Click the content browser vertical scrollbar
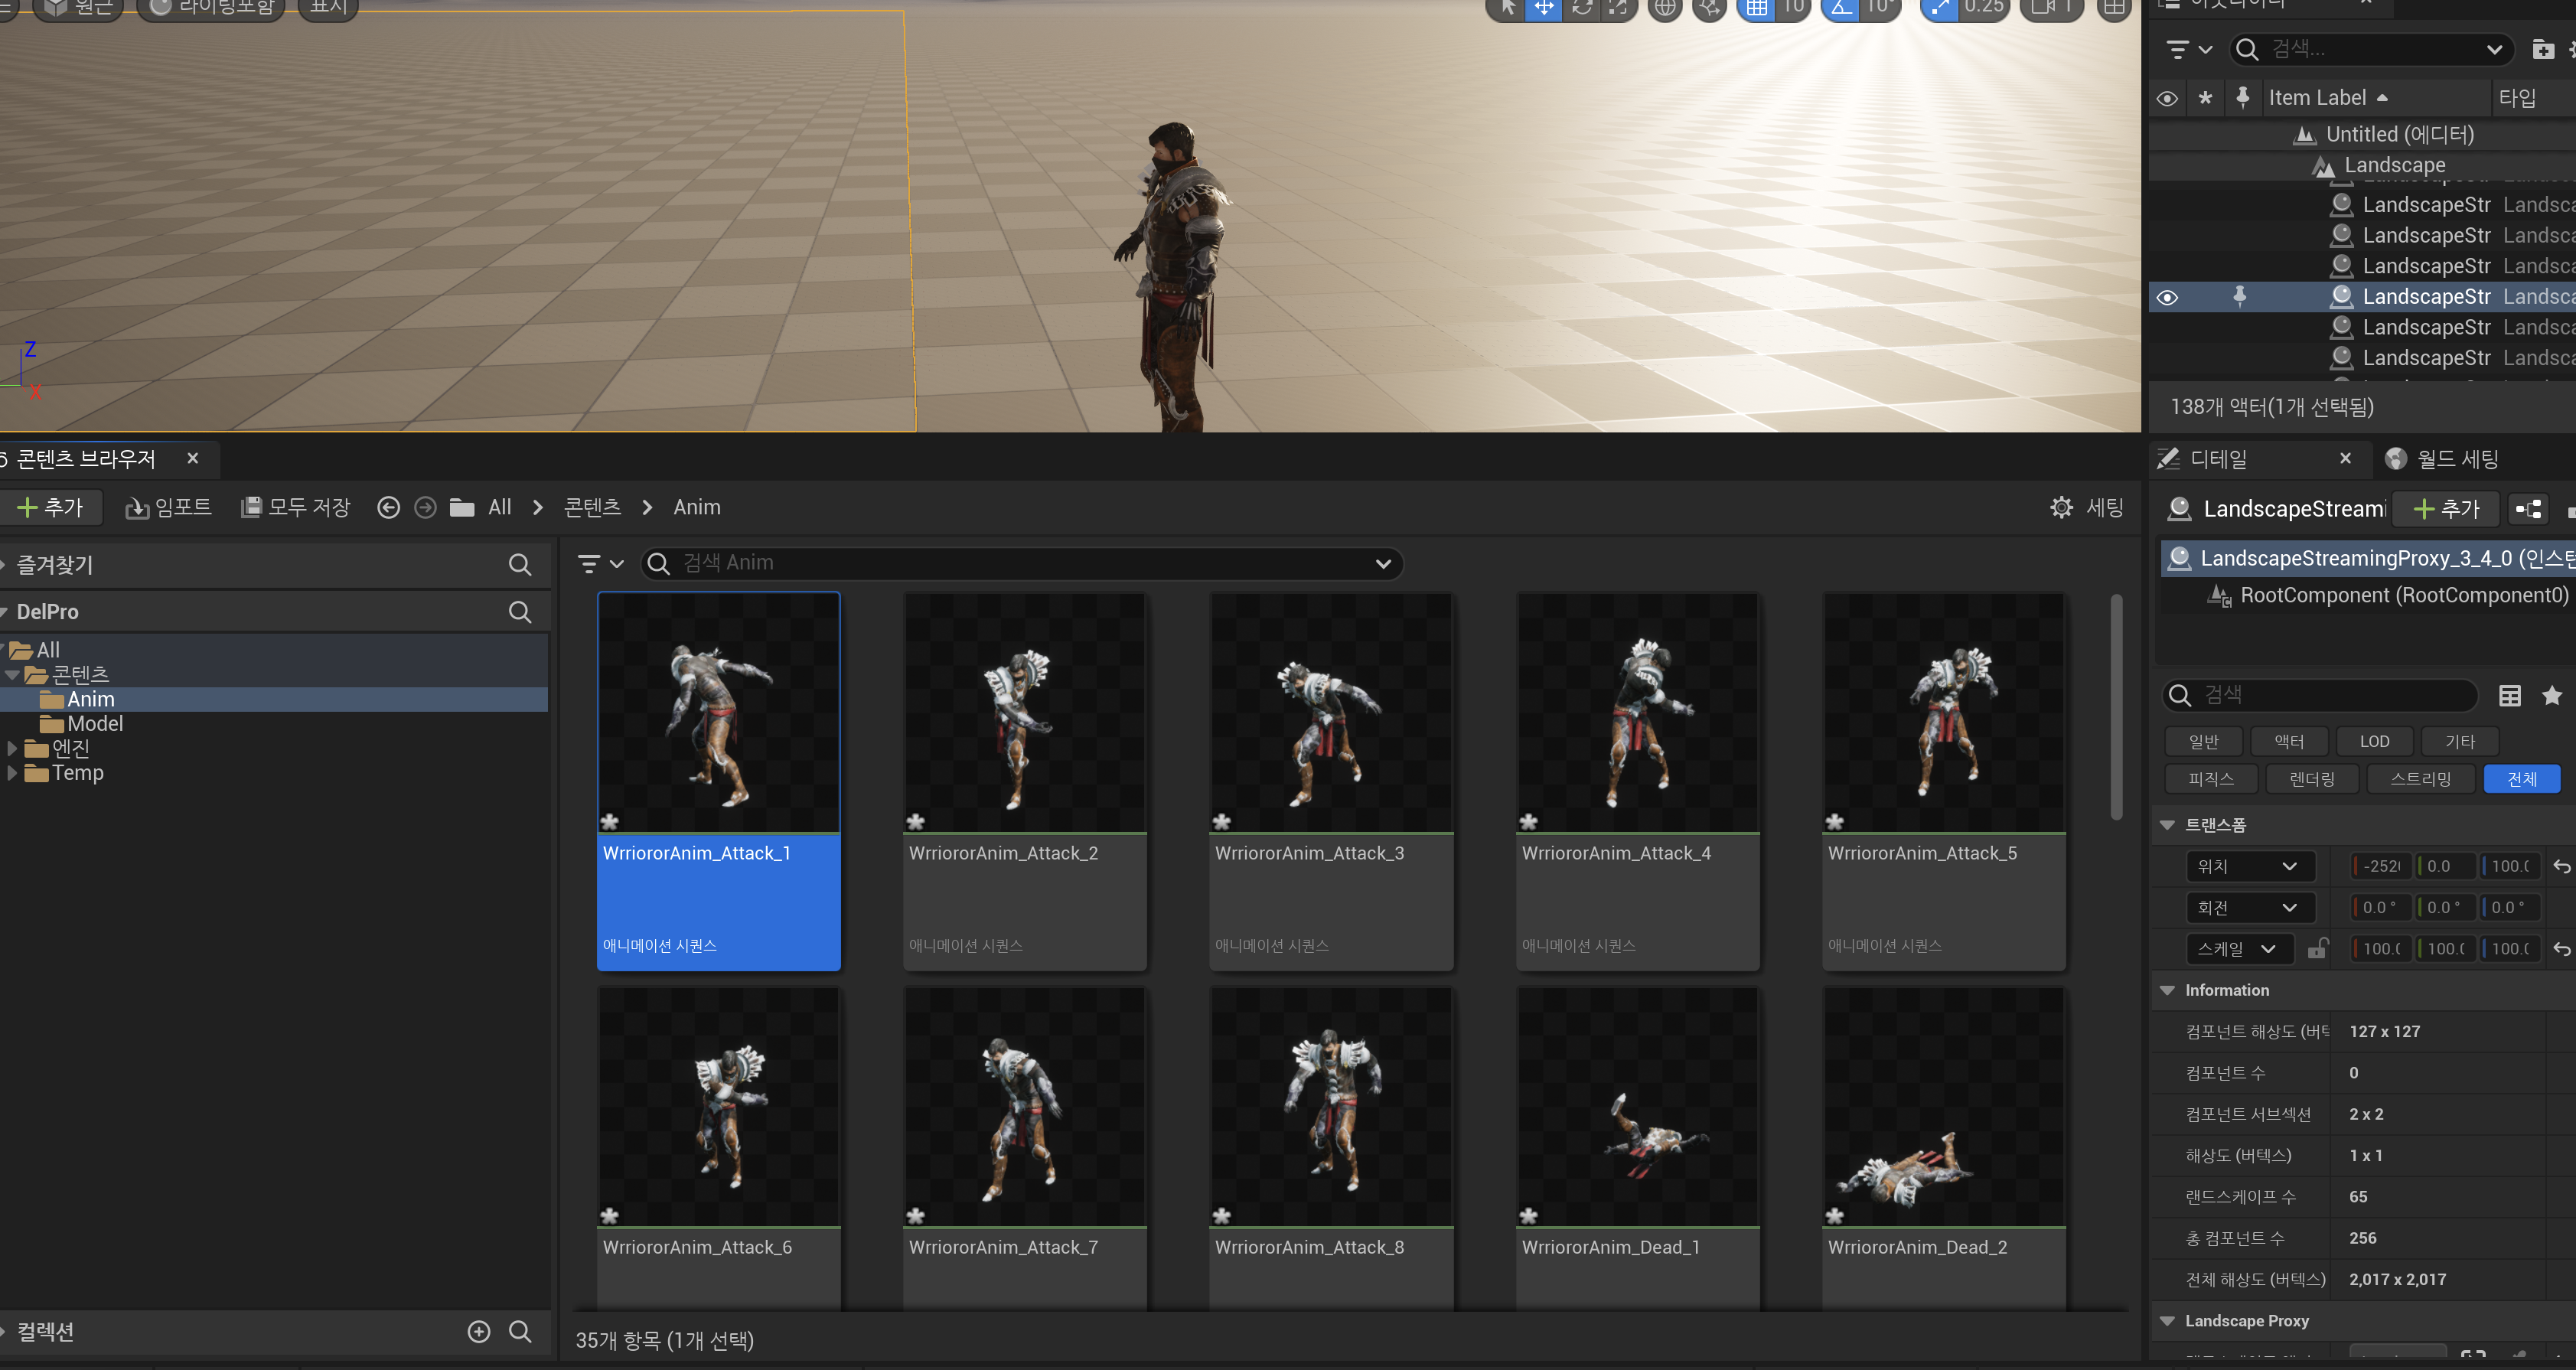This screenshot has width=2576, height=1370. (2116, 706)
